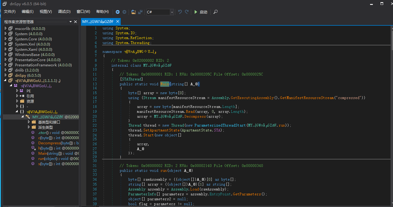393x207 pixels.
Task: Click the .ctor() method cube icon
Action: [33, 132]
